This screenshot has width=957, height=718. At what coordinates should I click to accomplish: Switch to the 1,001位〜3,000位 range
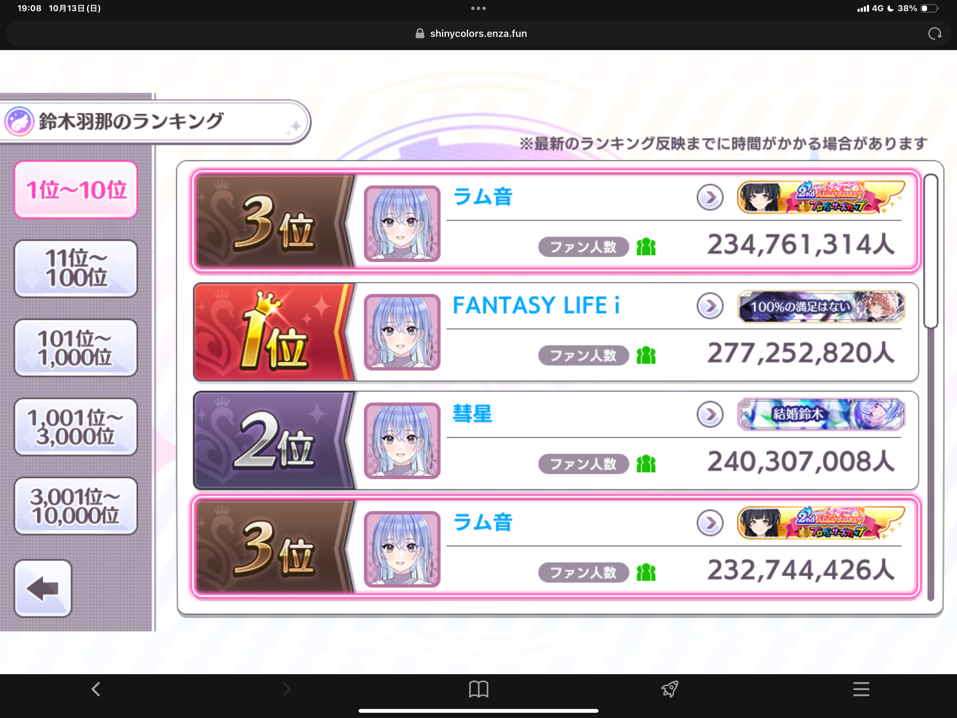(76, 427)
